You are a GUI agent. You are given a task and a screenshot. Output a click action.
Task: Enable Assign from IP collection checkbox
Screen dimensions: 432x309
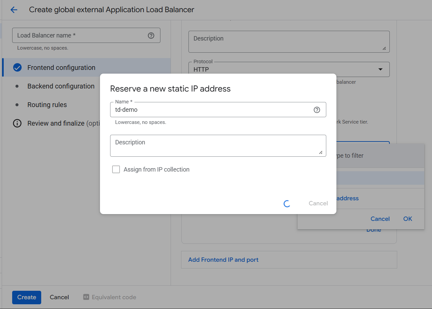pyautogui.click(x=116, y=170)
